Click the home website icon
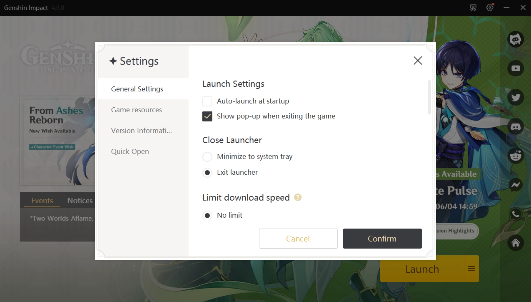531x302 pixels. pos(515,243)
